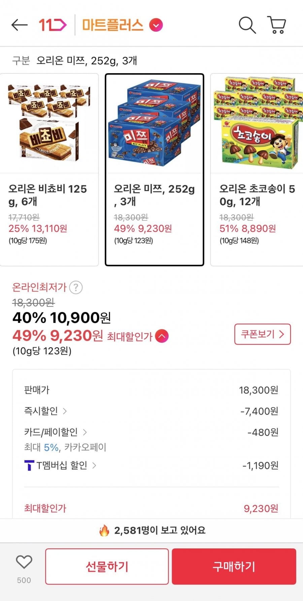303x601 pixels.
Task: Tap the back arrow icon
Action: pyautogui.click(x=19, y=25)
